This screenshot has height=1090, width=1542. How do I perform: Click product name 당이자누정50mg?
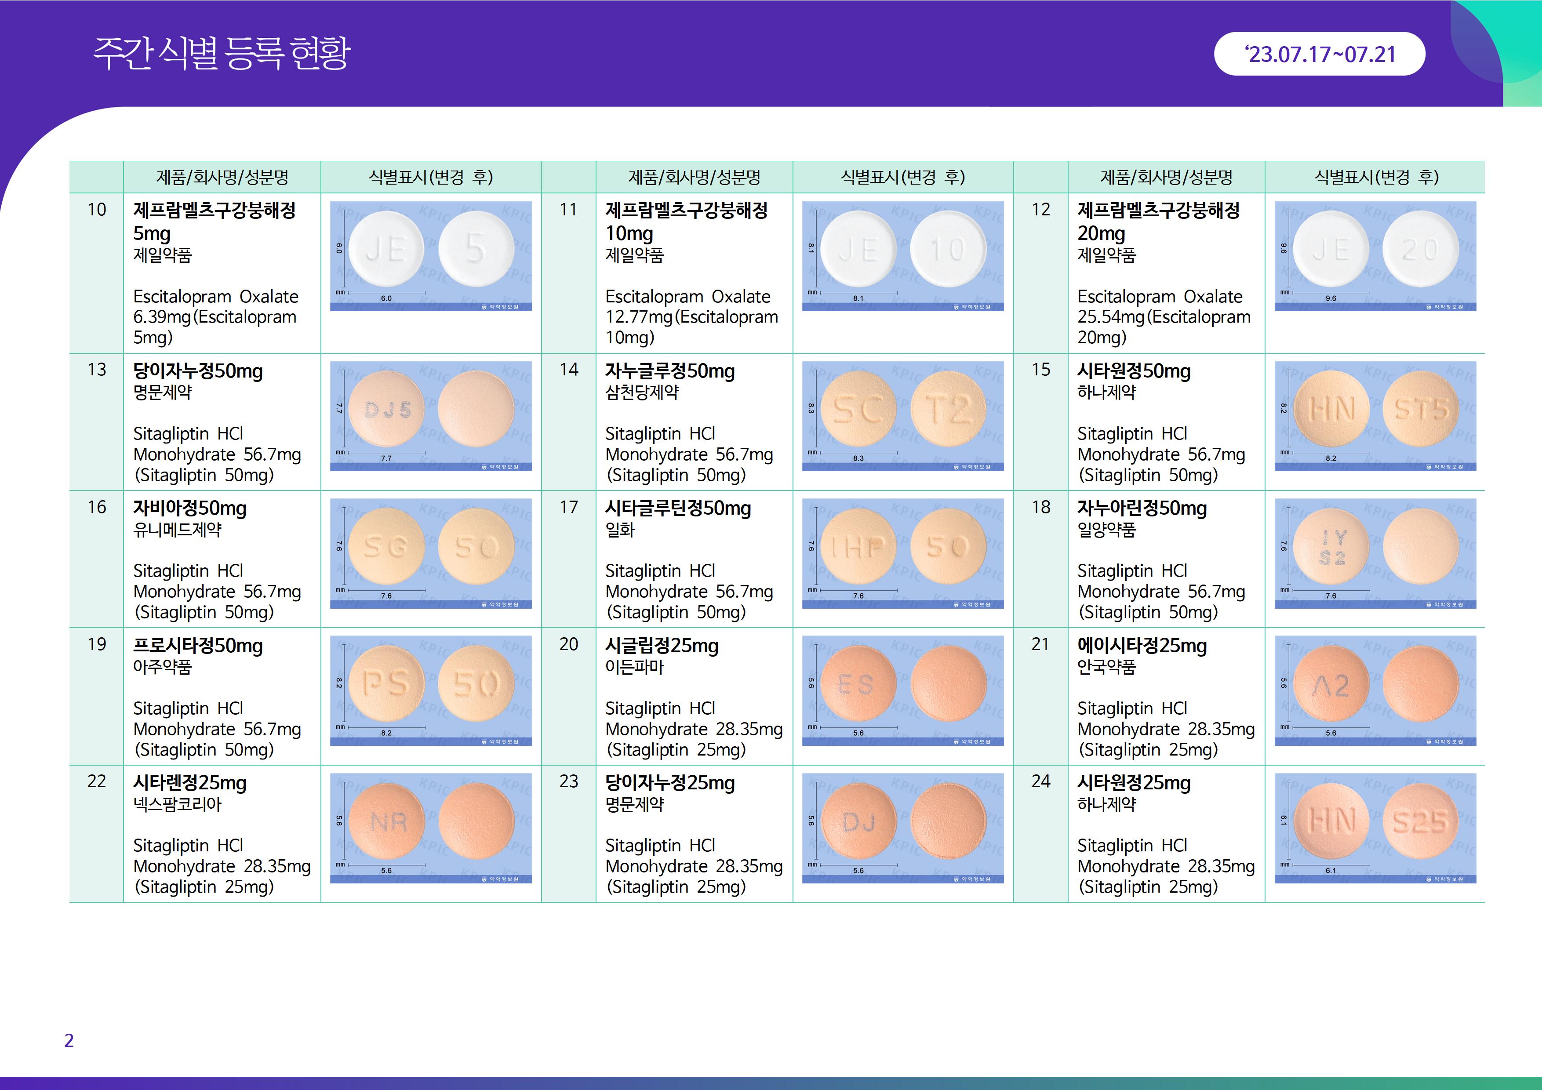pyautogui.click(x=198, y=371)
